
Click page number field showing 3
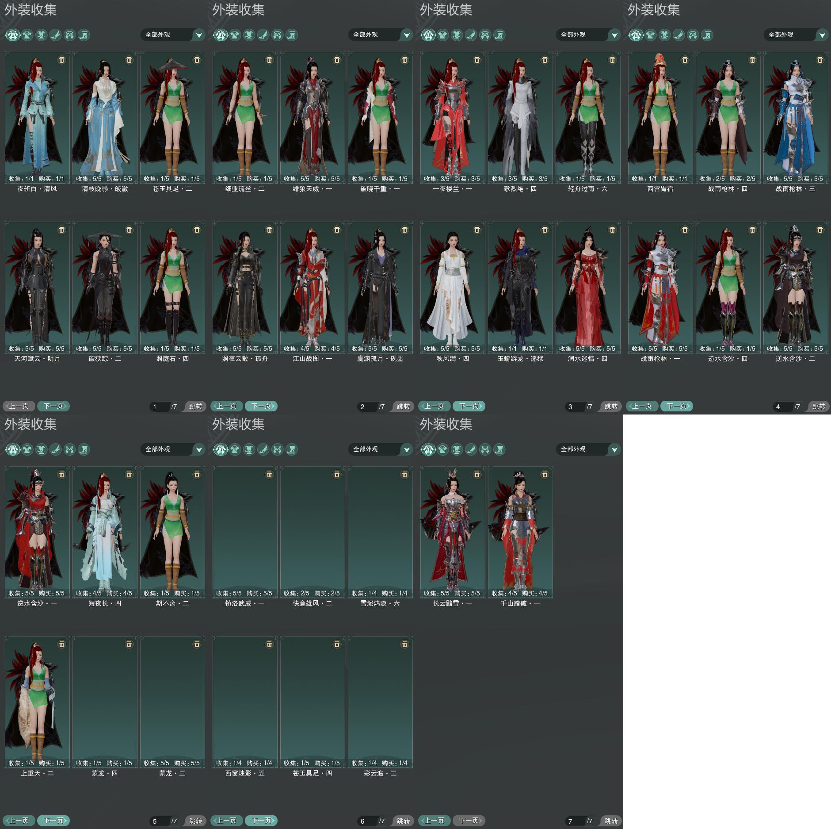coord(576,407)
